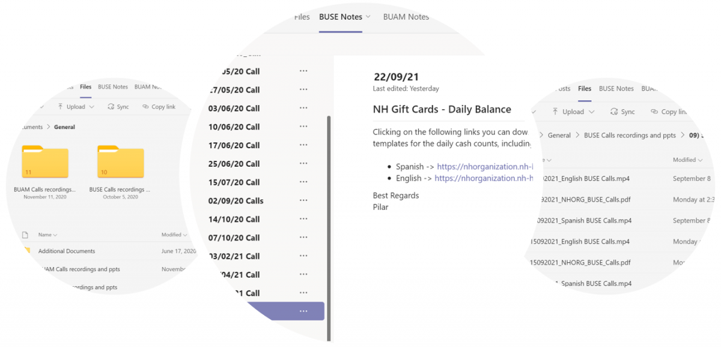Expand BUSE Notes tab dropdown chevron
Screen dimensions: 721x348
[368, 17]
